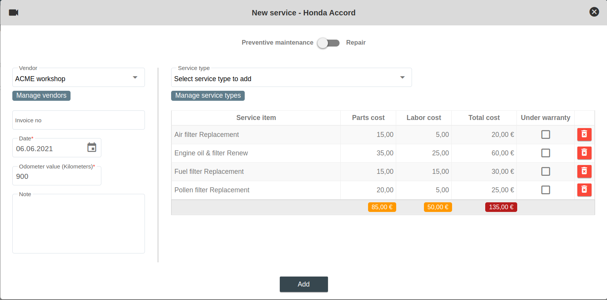Open Manage service types
607x300 pixels.
208,95
